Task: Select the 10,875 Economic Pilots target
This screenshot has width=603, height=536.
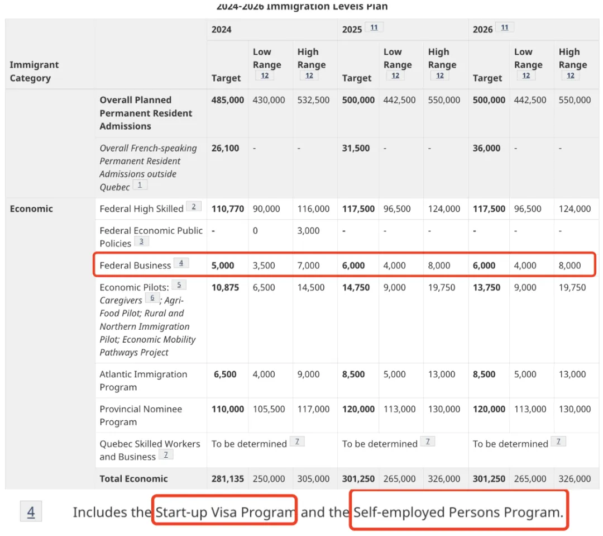Action: tap(226, 288)
